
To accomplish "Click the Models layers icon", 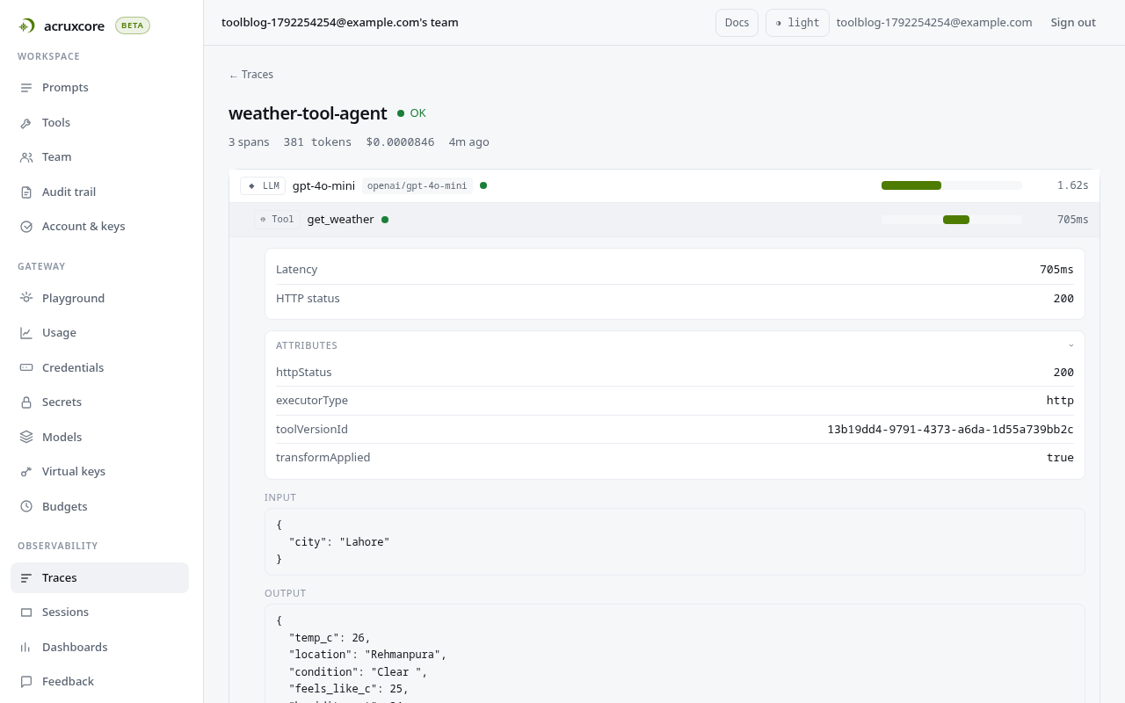I will pyautogui.click(x=26, y=438).
